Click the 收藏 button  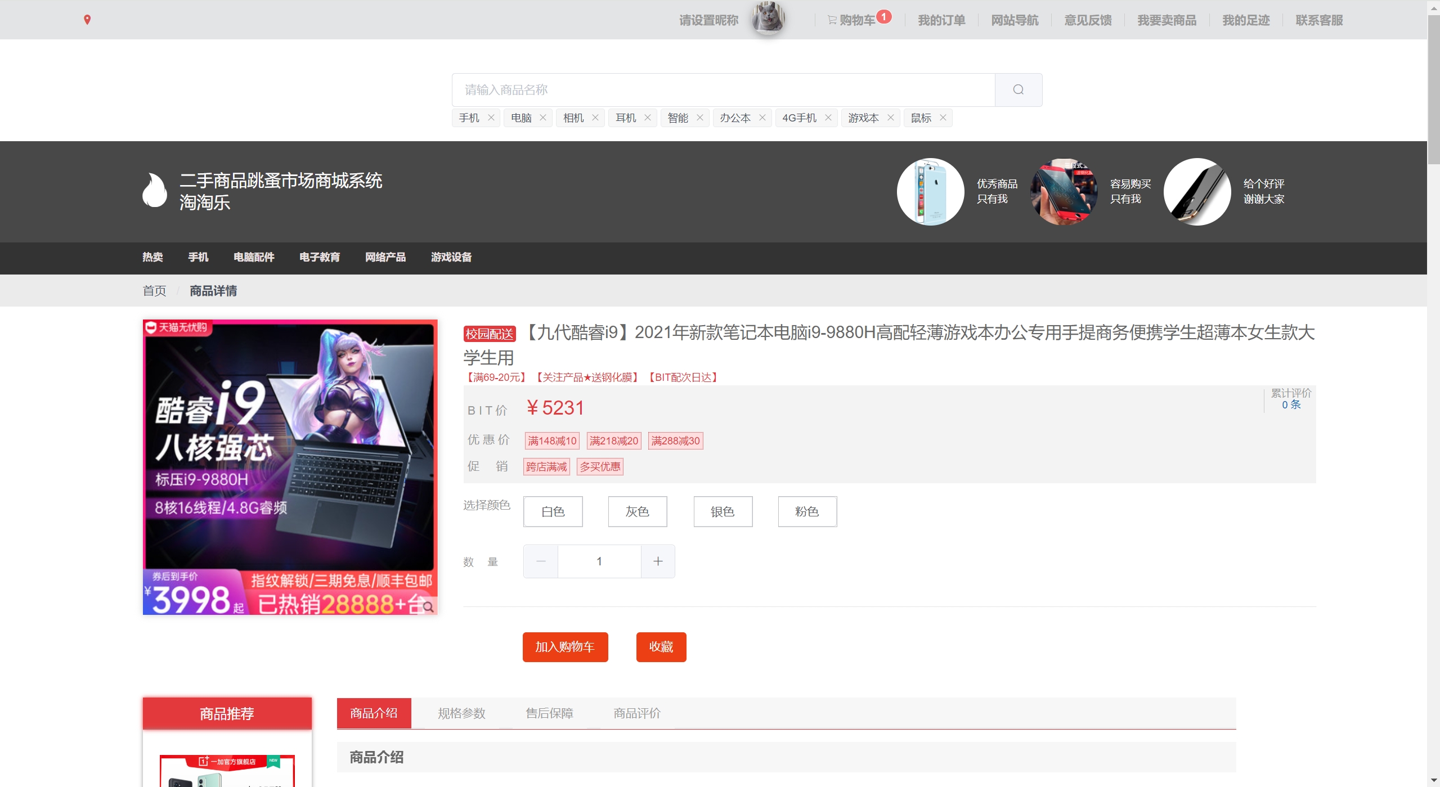661,647
